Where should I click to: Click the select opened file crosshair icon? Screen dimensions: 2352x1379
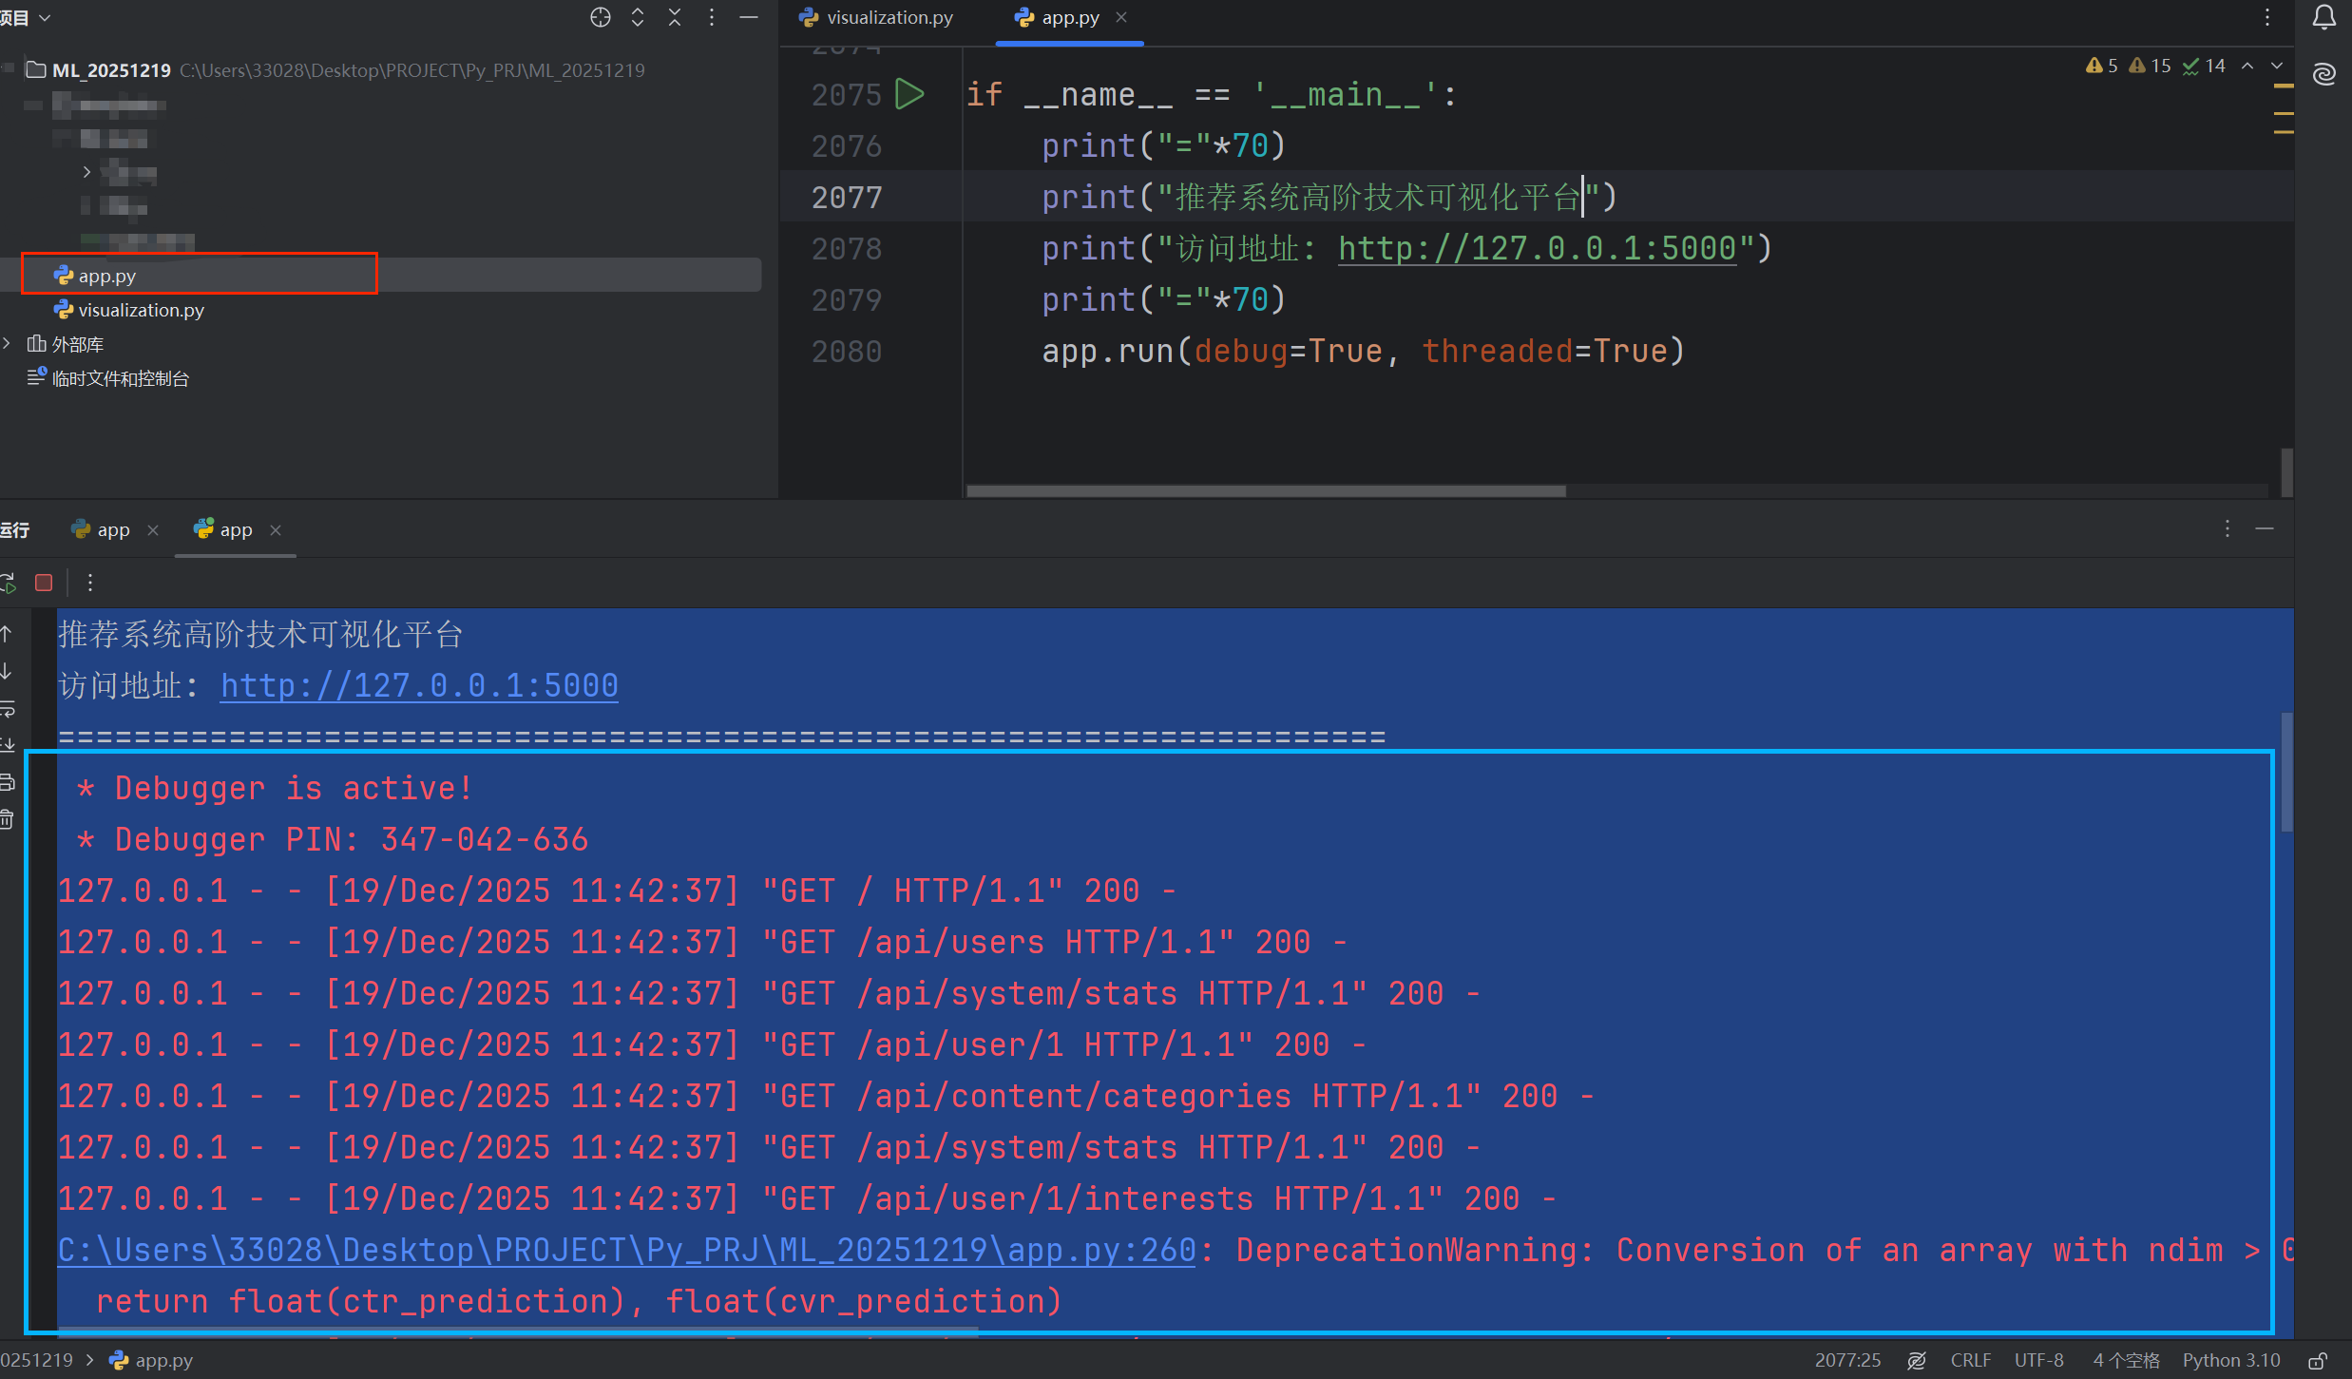point(600,17)
